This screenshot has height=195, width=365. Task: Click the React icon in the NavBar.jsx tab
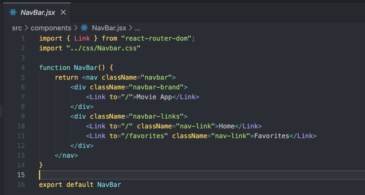click(x=13, y=12)
